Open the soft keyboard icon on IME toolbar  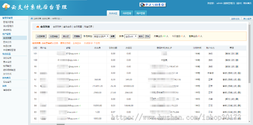156,5
